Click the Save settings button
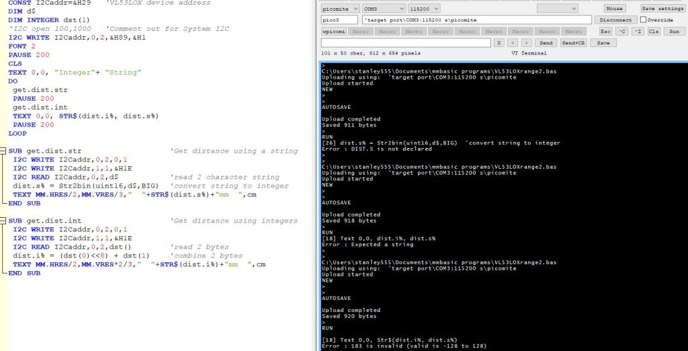 tap(662, 9)
